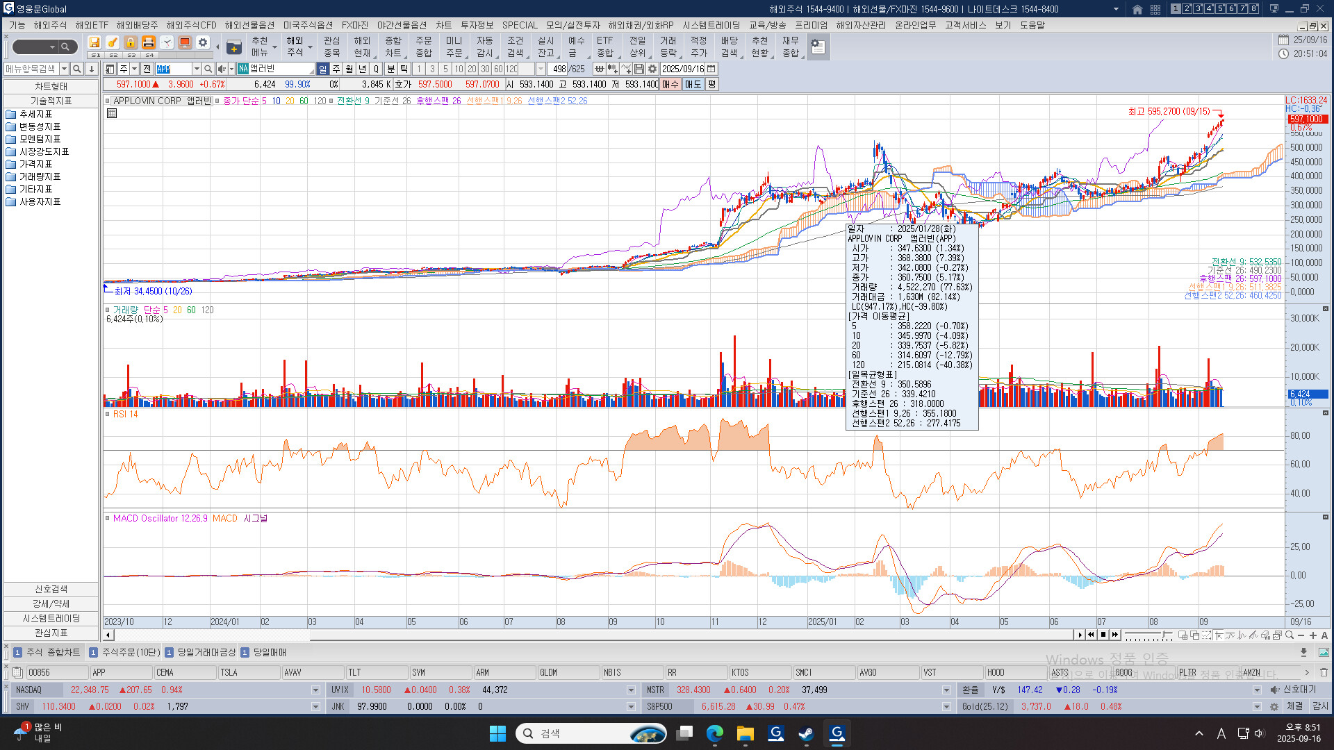Click the plus zoom-in icon under chart
The image size is (1334, 750).
click(1313, 635)
